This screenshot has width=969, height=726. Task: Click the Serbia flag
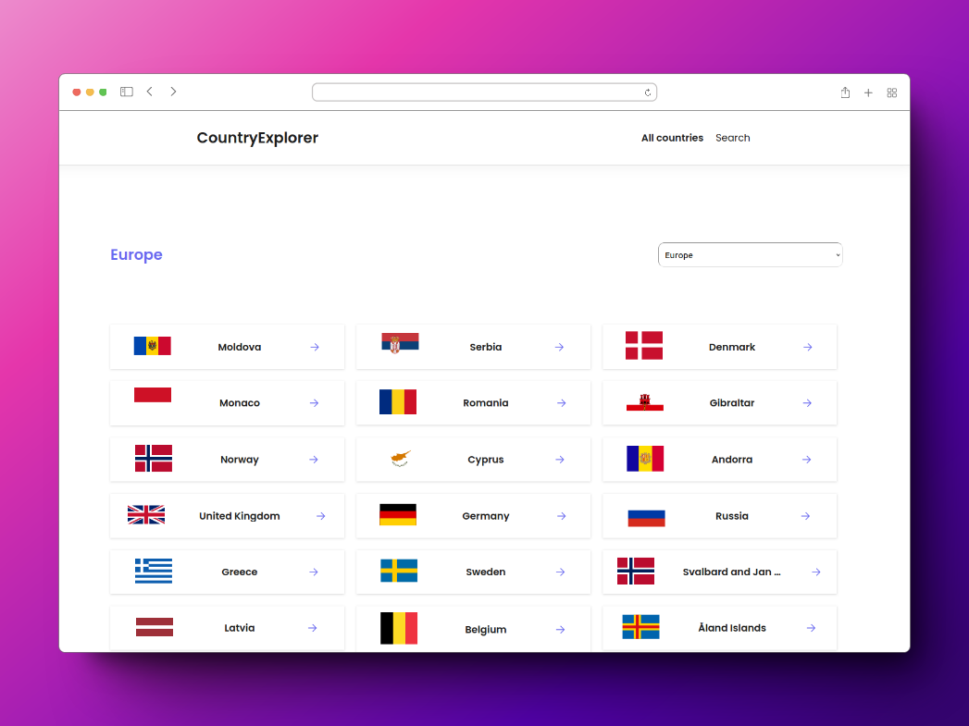[x=400, y=342]
